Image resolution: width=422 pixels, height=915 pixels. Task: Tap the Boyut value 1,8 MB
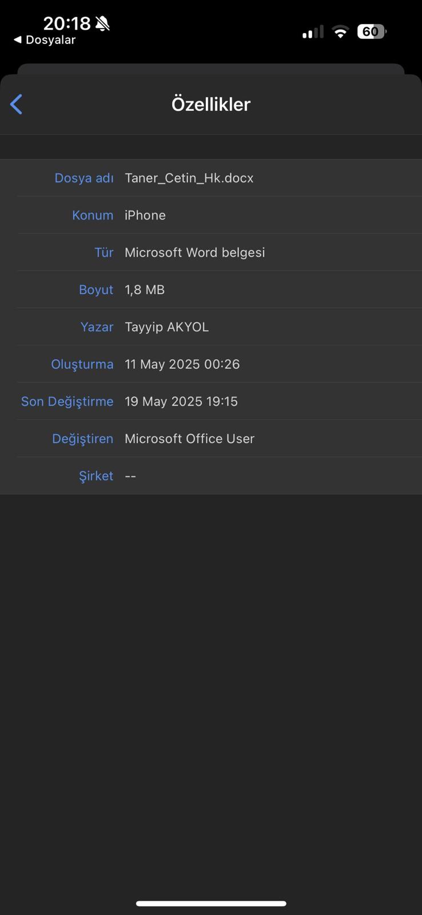coord(145,289)
